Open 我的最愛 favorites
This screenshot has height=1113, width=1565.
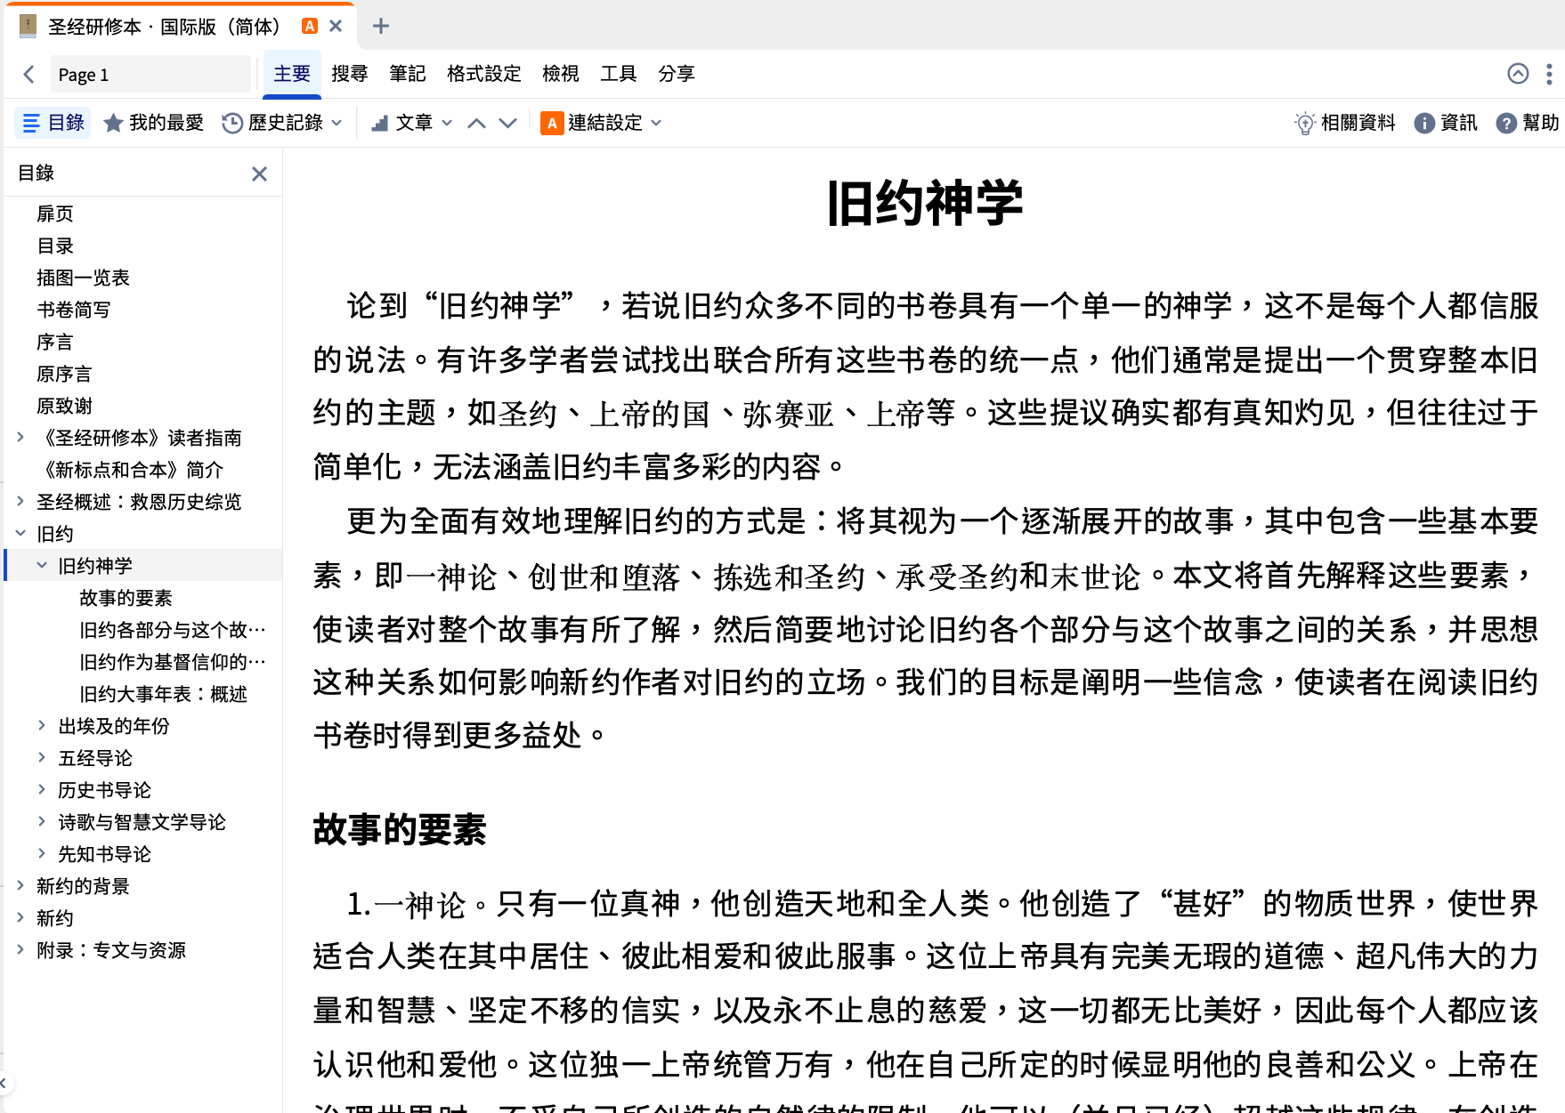pyautogui.click(x=154, y=123)
